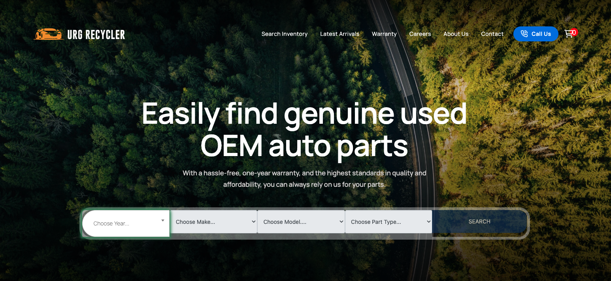611x281 pixels.
Task: Open the Warranty page link
Action: [x=384, y=34]
